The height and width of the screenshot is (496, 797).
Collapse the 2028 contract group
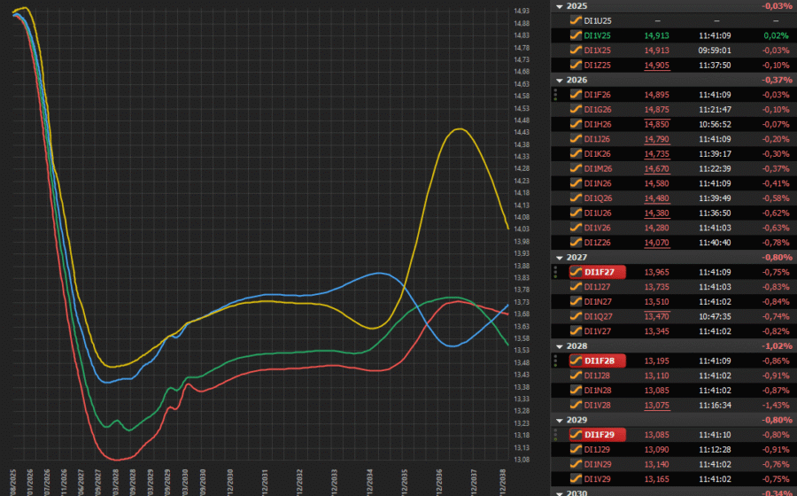point(560,346)
